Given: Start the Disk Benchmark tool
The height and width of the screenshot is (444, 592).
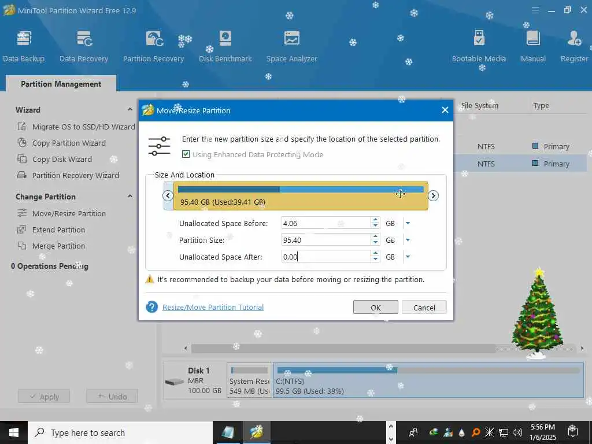Looking at the screenshot, I should click(x=225, y=47).
